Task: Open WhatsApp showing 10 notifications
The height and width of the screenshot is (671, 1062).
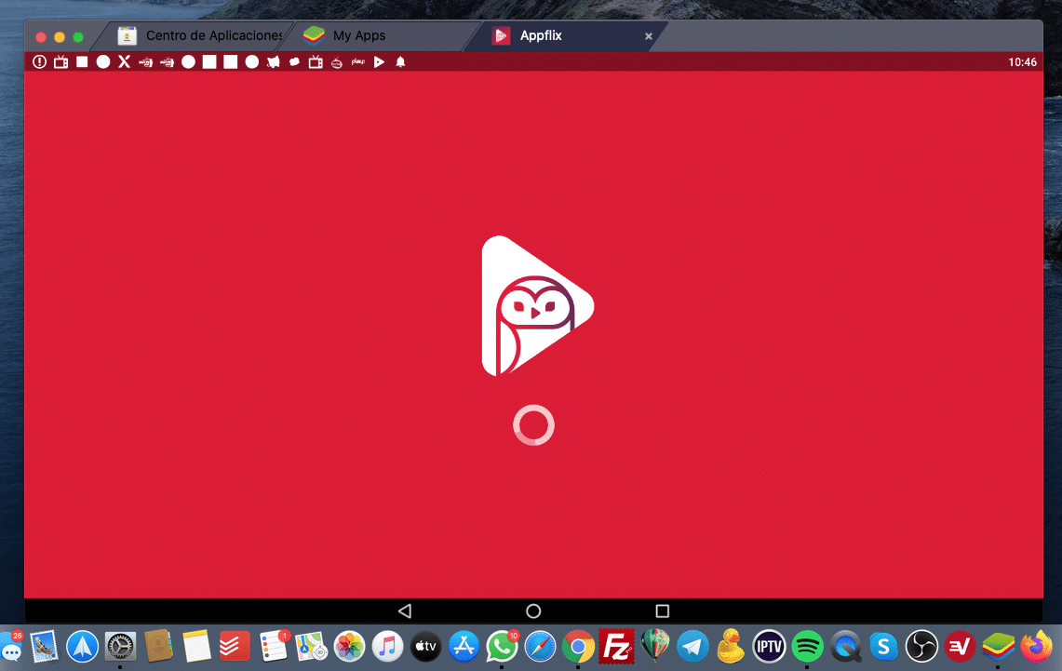Action: (x=502, y=646)
